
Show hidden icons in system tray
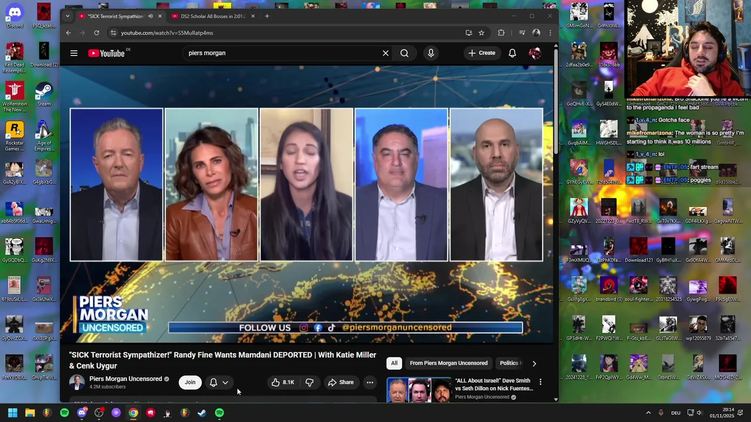click(648, 413)
